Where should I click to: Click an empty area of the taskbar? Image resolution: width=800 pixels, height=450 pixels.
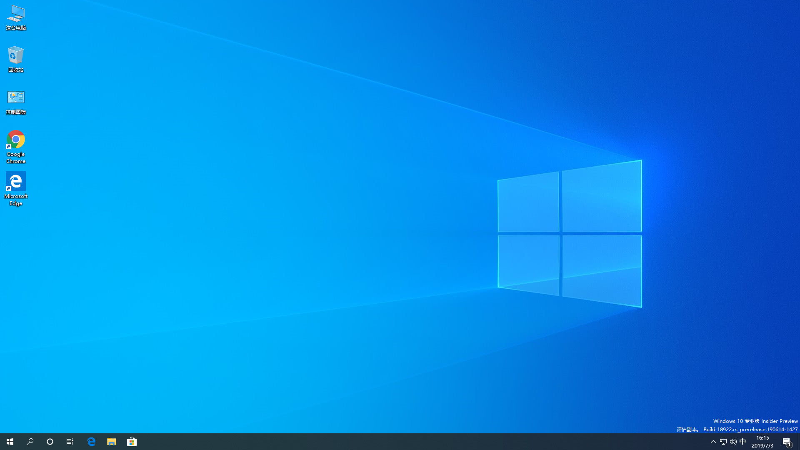click(x=417, y=442)
